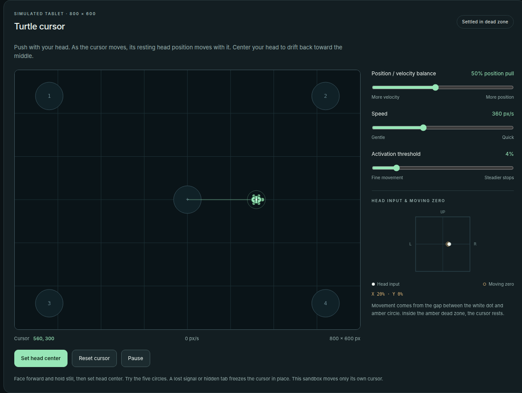Adjust the Activation threshold slider
Image resolution: width=522 pixels, height=393 pixels.
tap(443, 168)
